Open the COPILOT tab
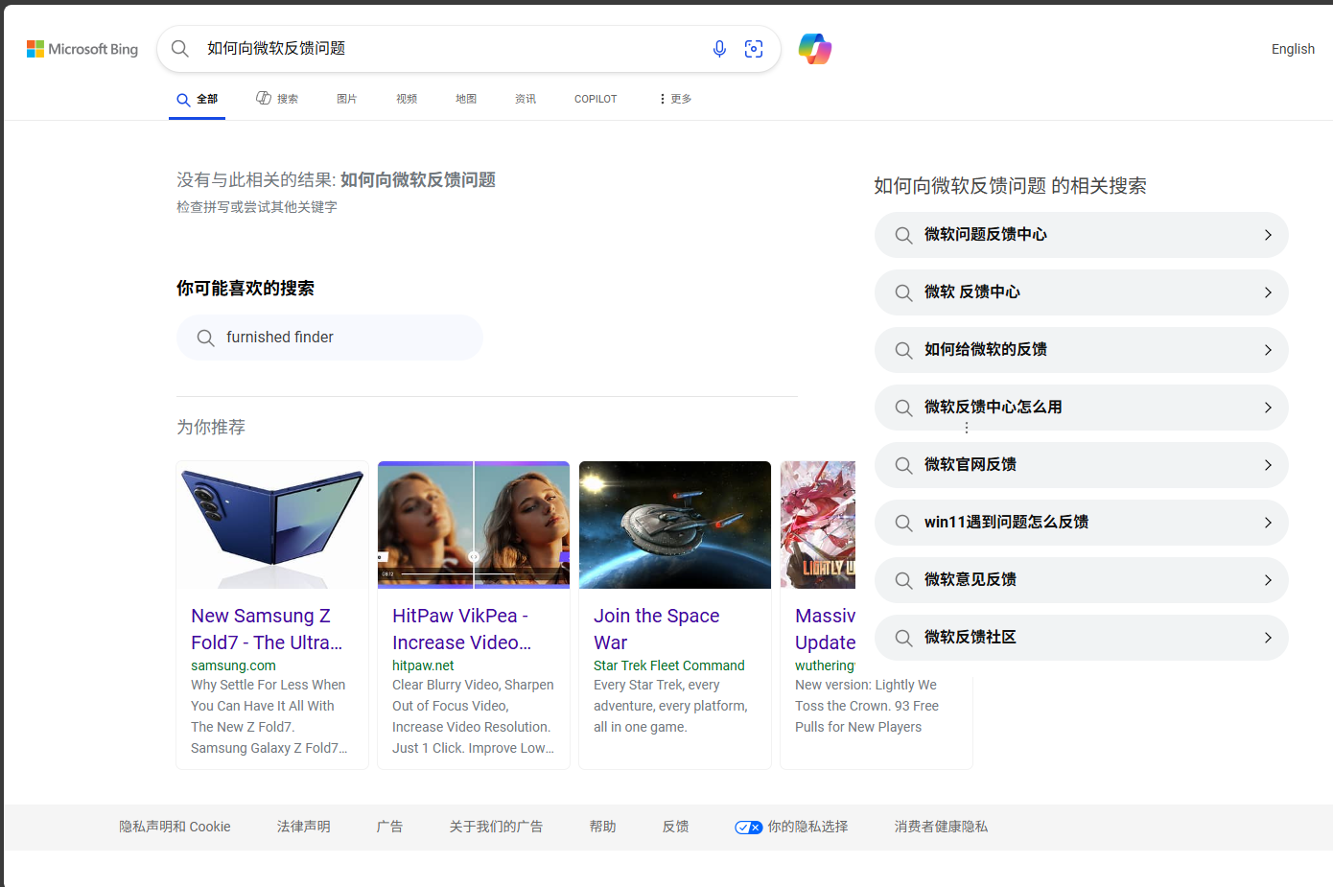Viewport: 1333px width, 887px height. point(595,98)
